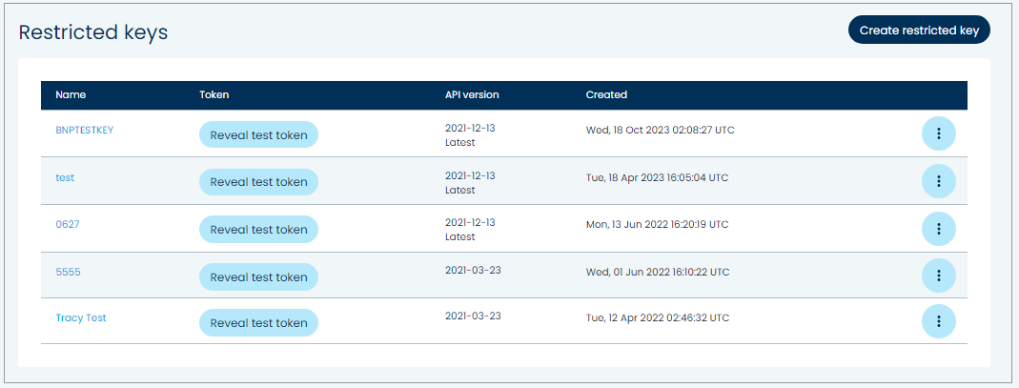Click the Create restricted key button
The image size is (1019, 388).
[919, 31]
